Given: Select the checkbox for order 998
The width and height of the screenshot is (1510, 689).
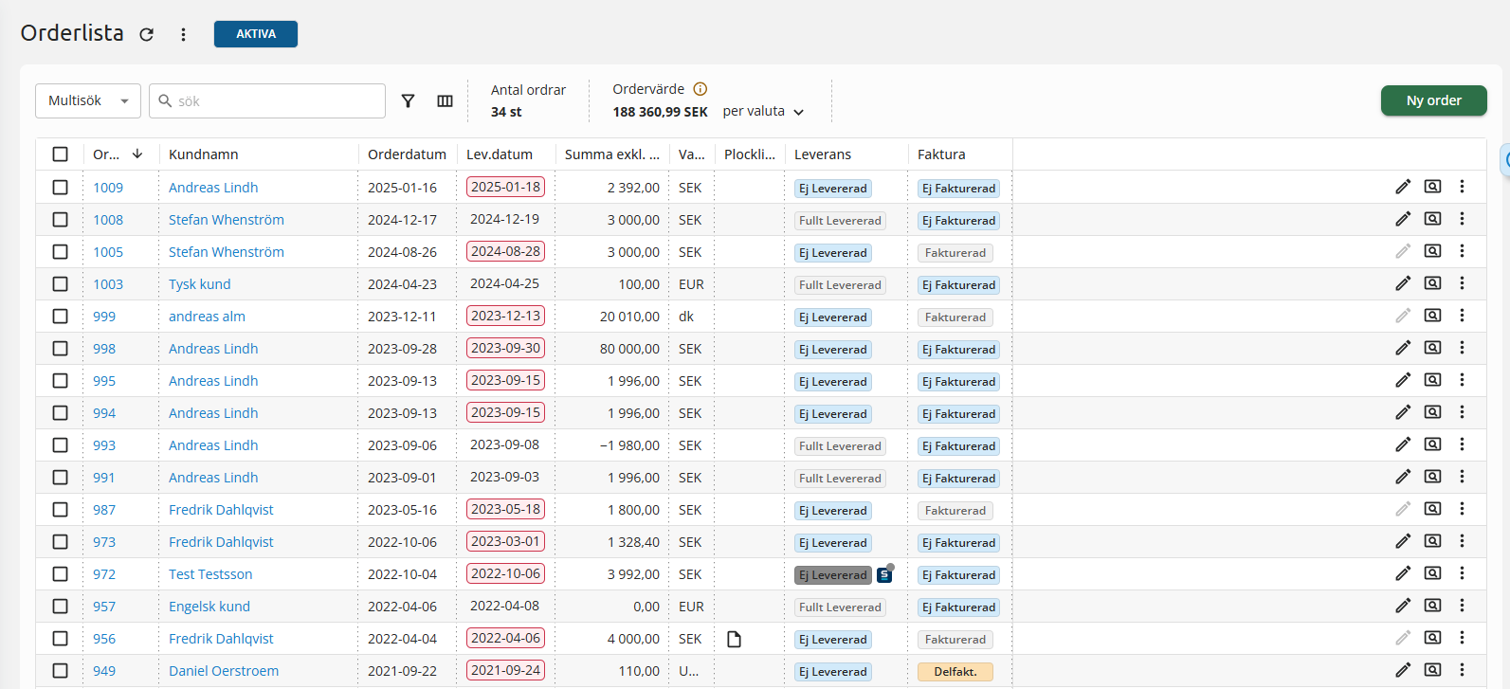Looking at the screenshot, I should [61, 349].
